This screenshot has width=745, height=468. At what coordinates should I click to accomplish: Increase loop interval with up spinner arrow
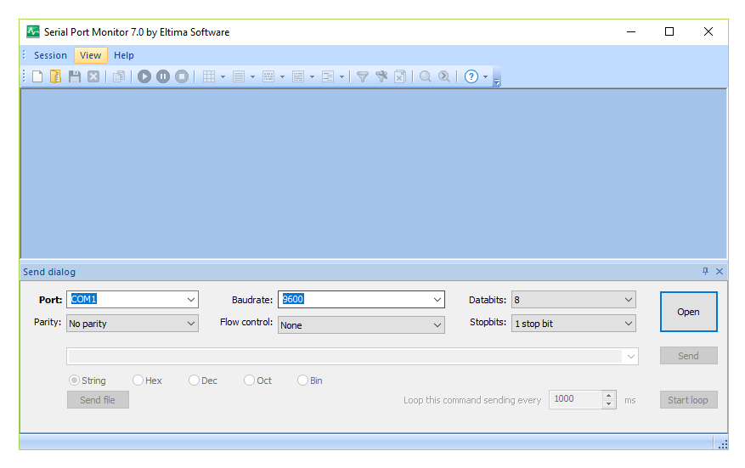coord(608,395)
